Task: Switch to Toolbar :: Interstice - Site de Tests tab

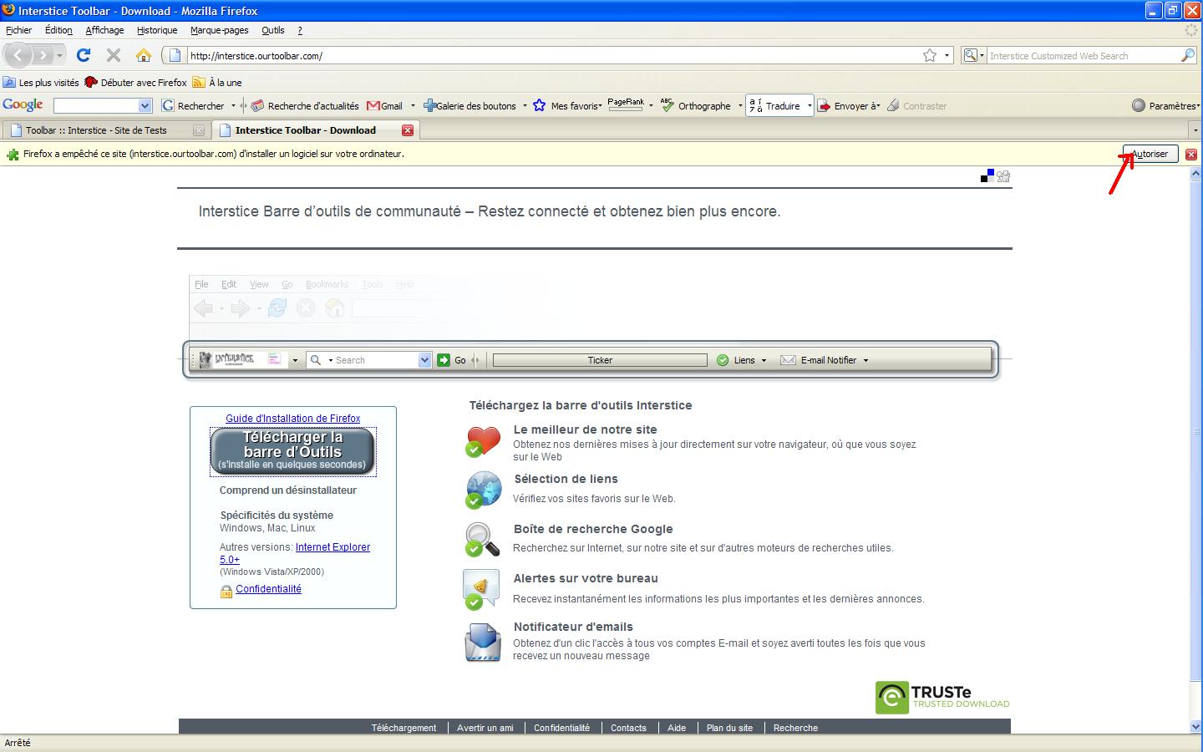Action: tap(96, 130)
